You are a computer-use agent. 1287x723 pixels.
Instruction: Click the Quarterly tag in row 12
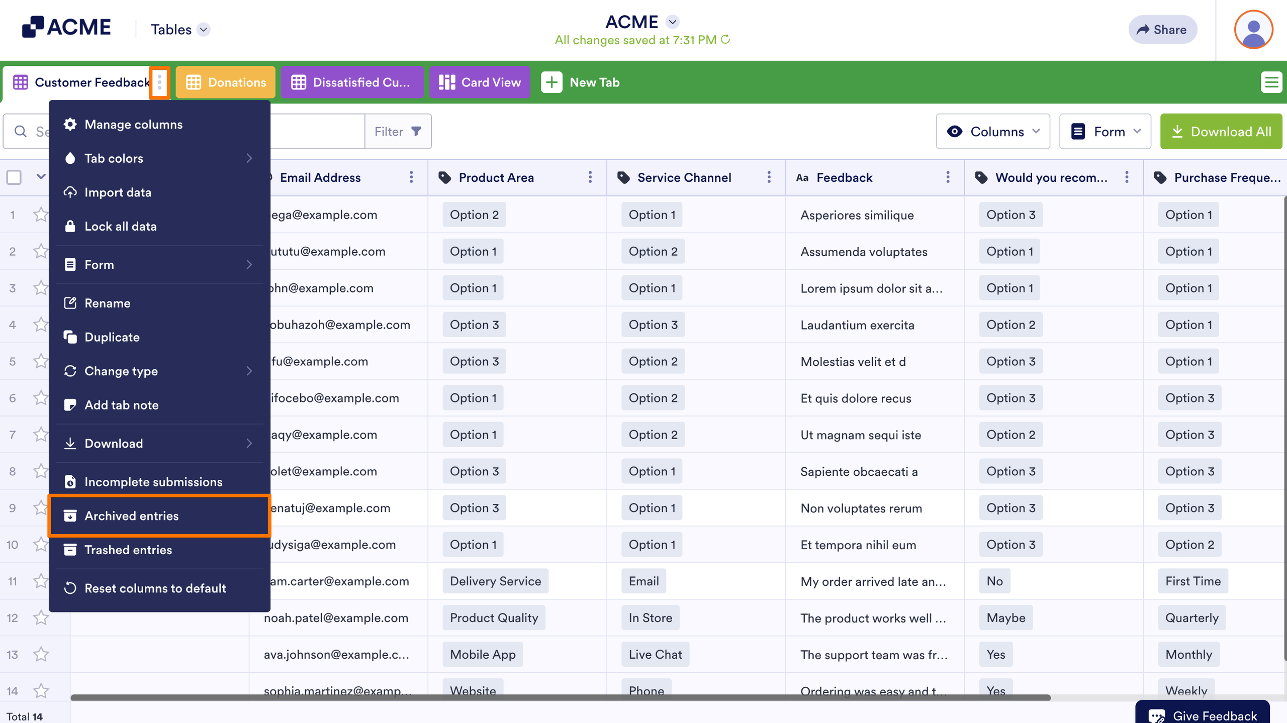click(1191, 617)
